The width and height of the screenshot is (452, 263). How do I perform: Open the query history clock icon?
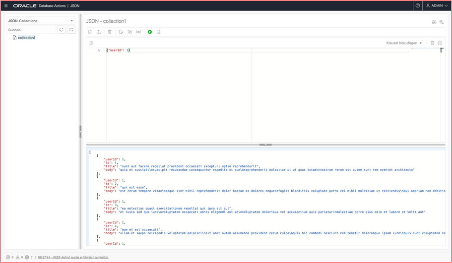(440, 43)
